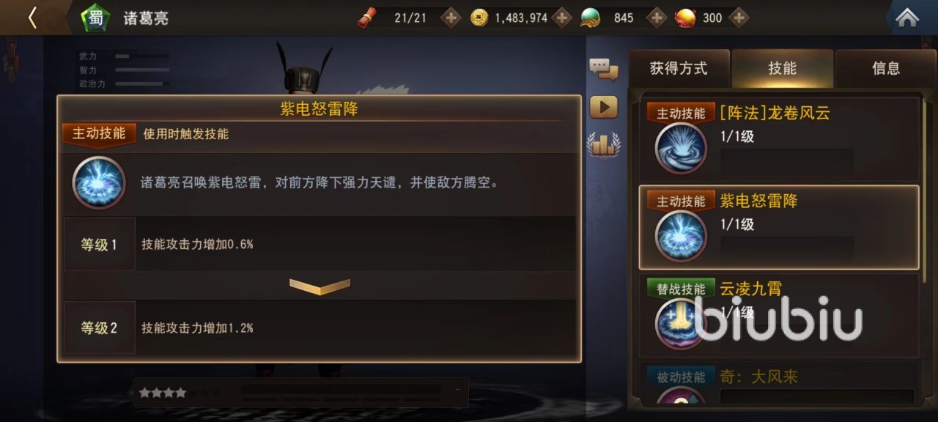Expand more levels with the gold chevron

(320, 286)
